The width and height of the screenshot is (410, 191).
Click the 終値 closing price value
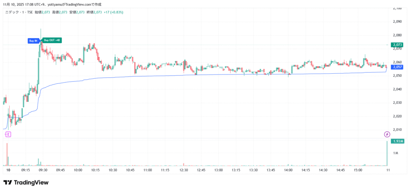(x=97, y=12)
